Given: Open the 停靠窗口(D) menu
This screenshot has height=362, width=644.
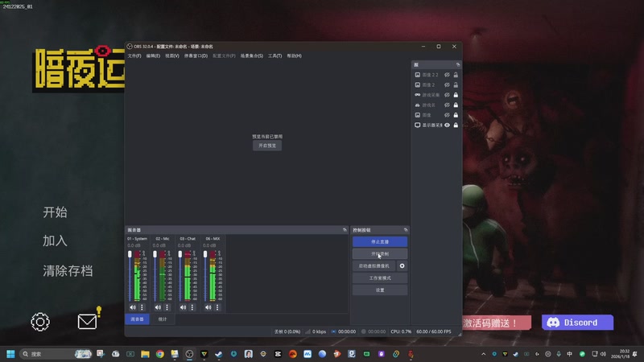Looking at the screenshot, I should click(196, 56).
